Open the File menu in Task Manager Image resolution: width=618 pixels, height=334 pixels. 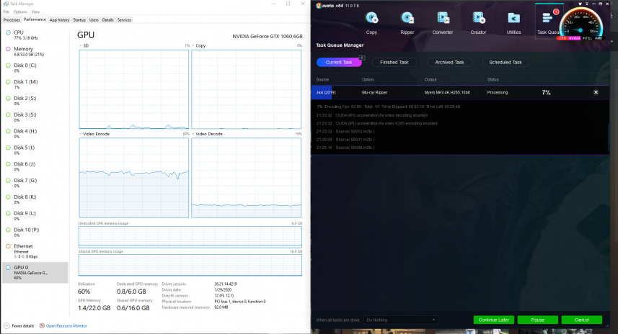point(6,12)
